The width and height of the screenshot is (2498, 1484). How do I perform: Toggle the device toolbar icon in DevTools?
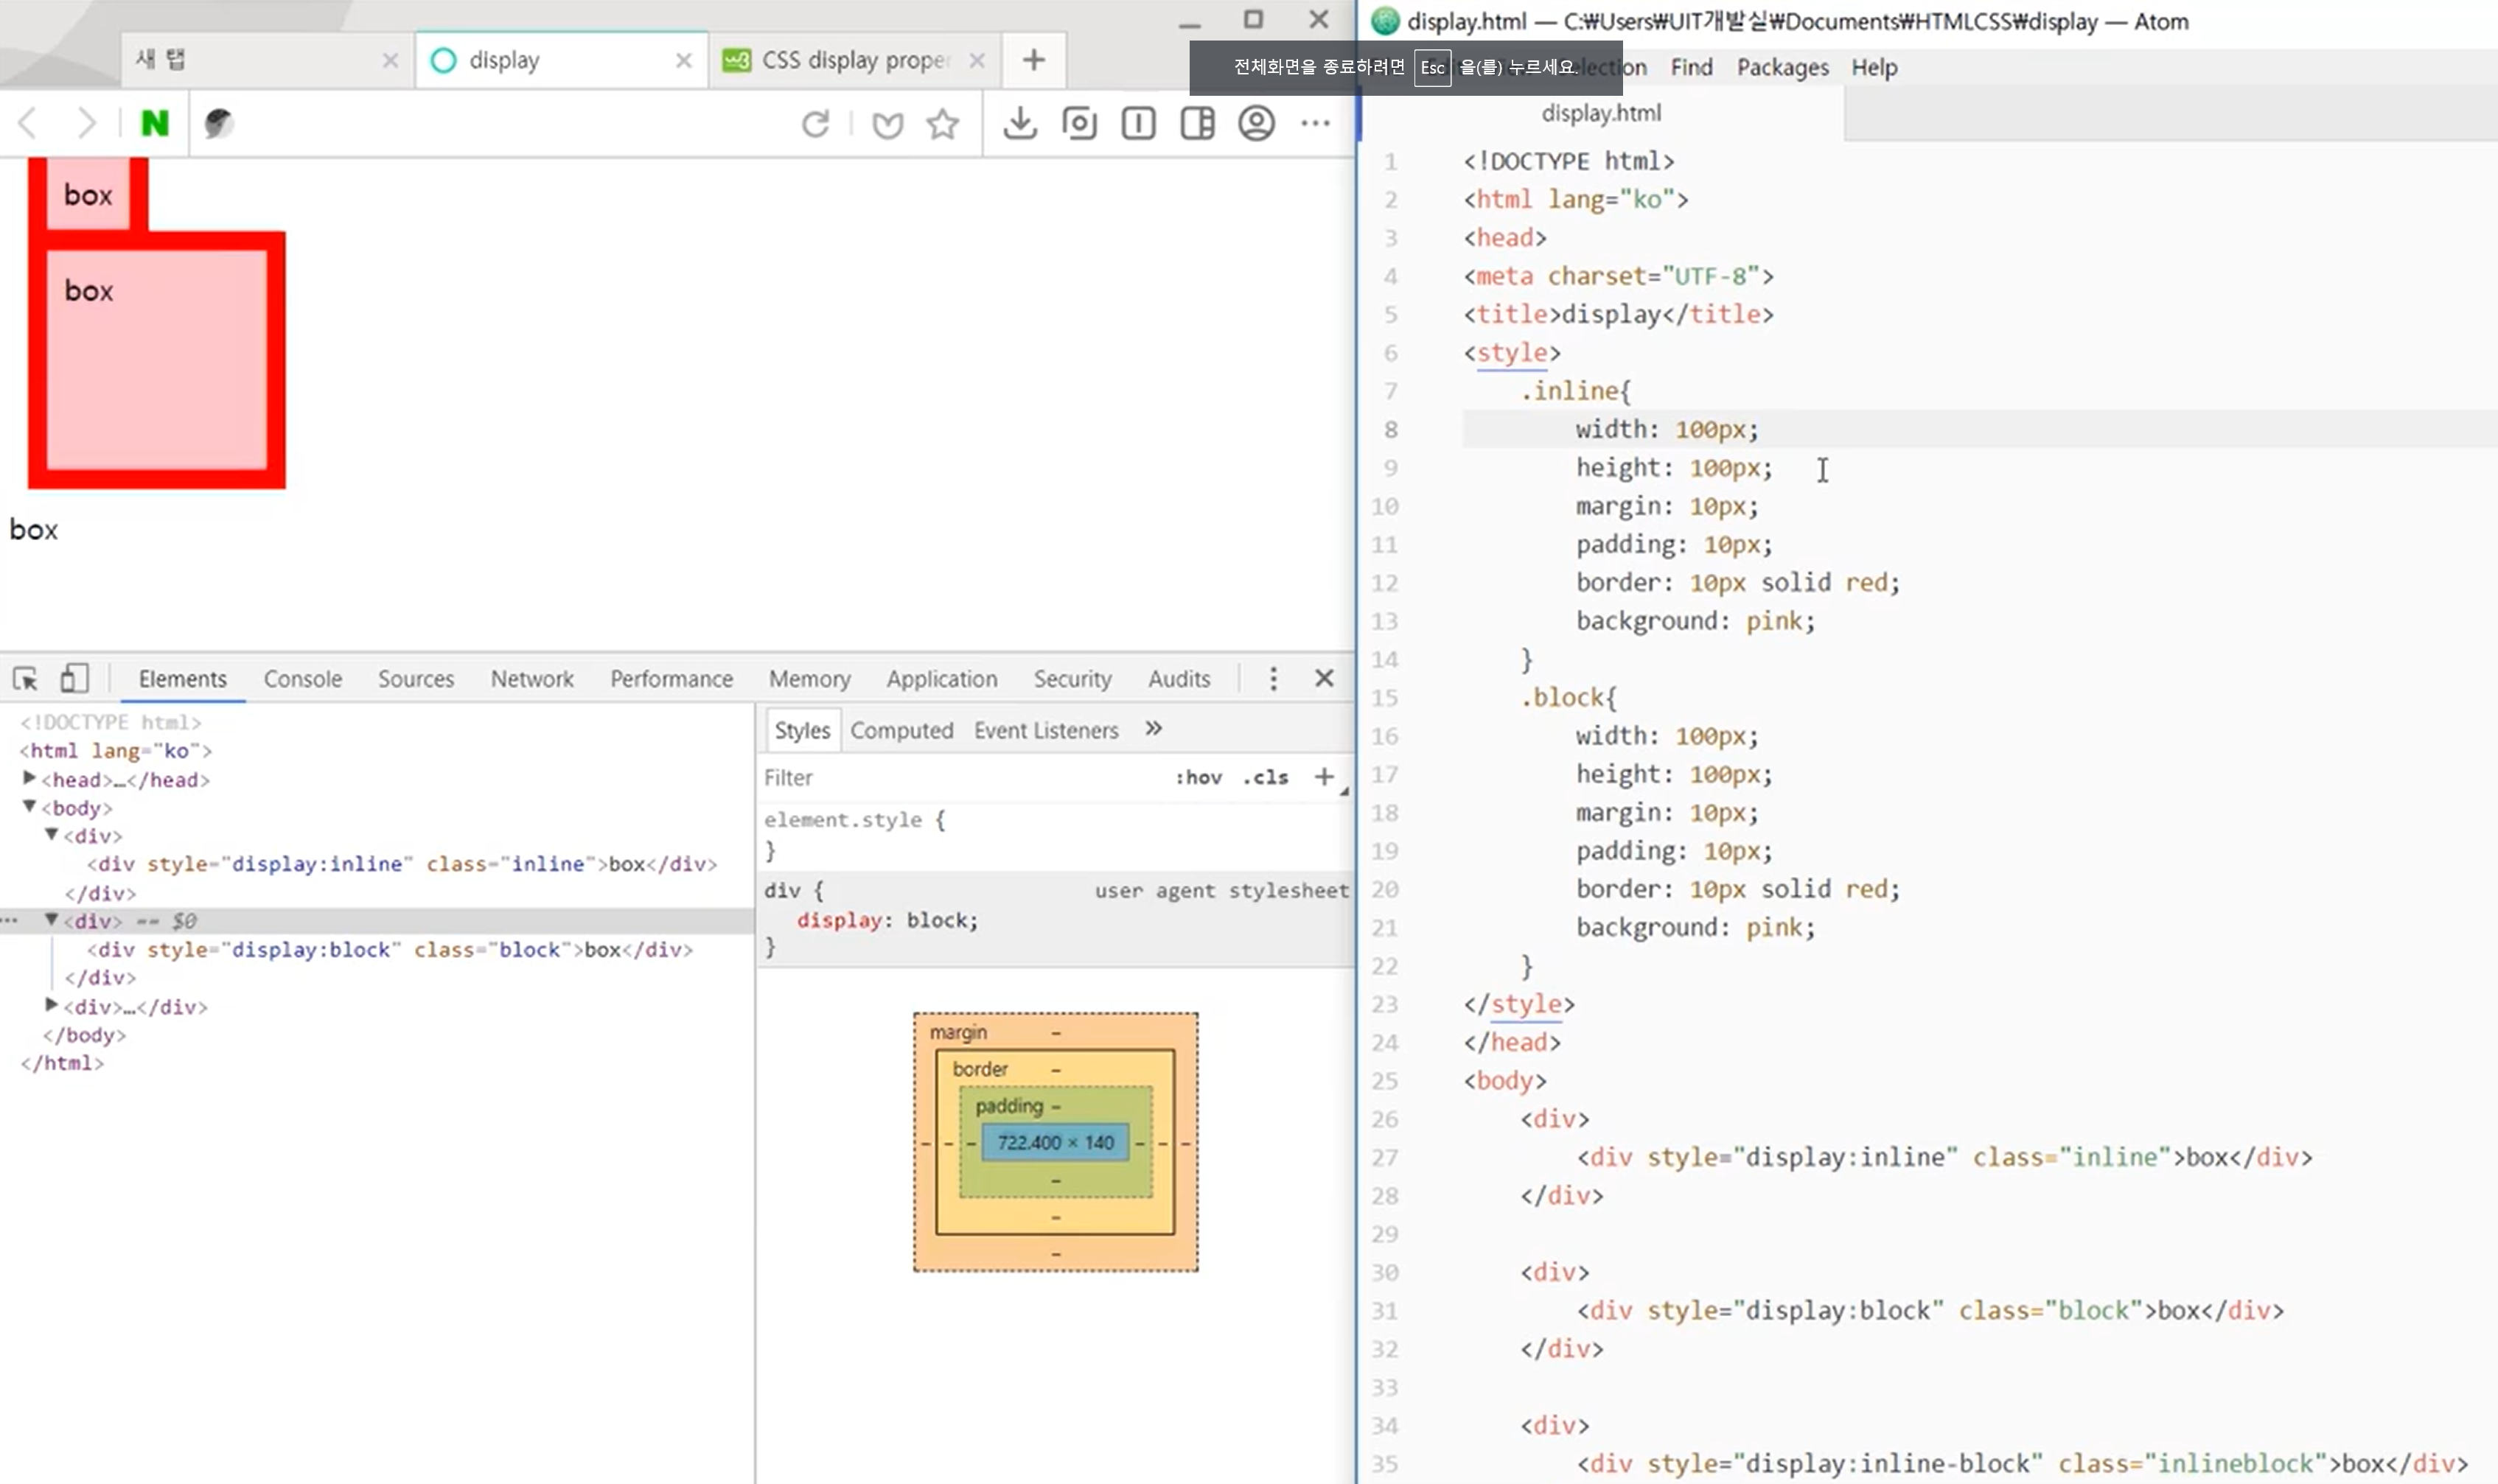pos(74,679)
